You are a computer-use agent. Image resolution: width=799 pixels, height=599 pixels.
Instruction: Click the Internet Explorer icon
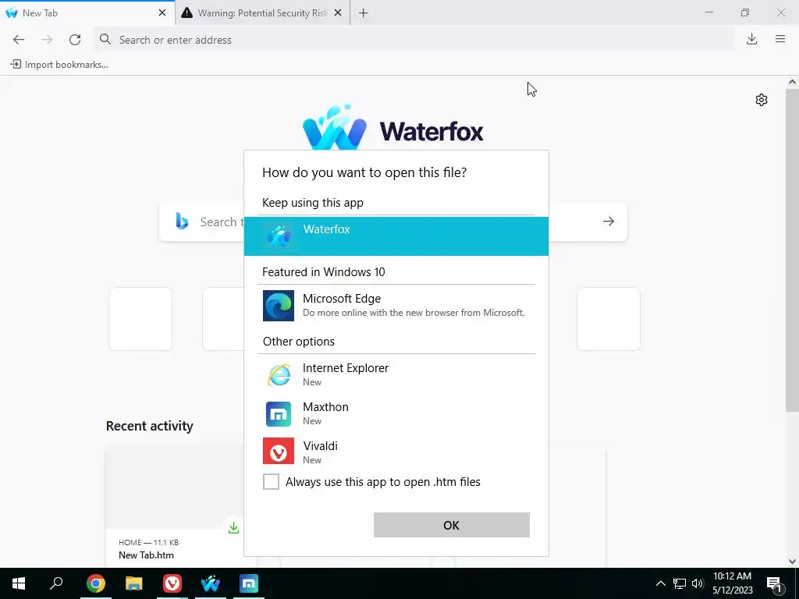(279, 375)
